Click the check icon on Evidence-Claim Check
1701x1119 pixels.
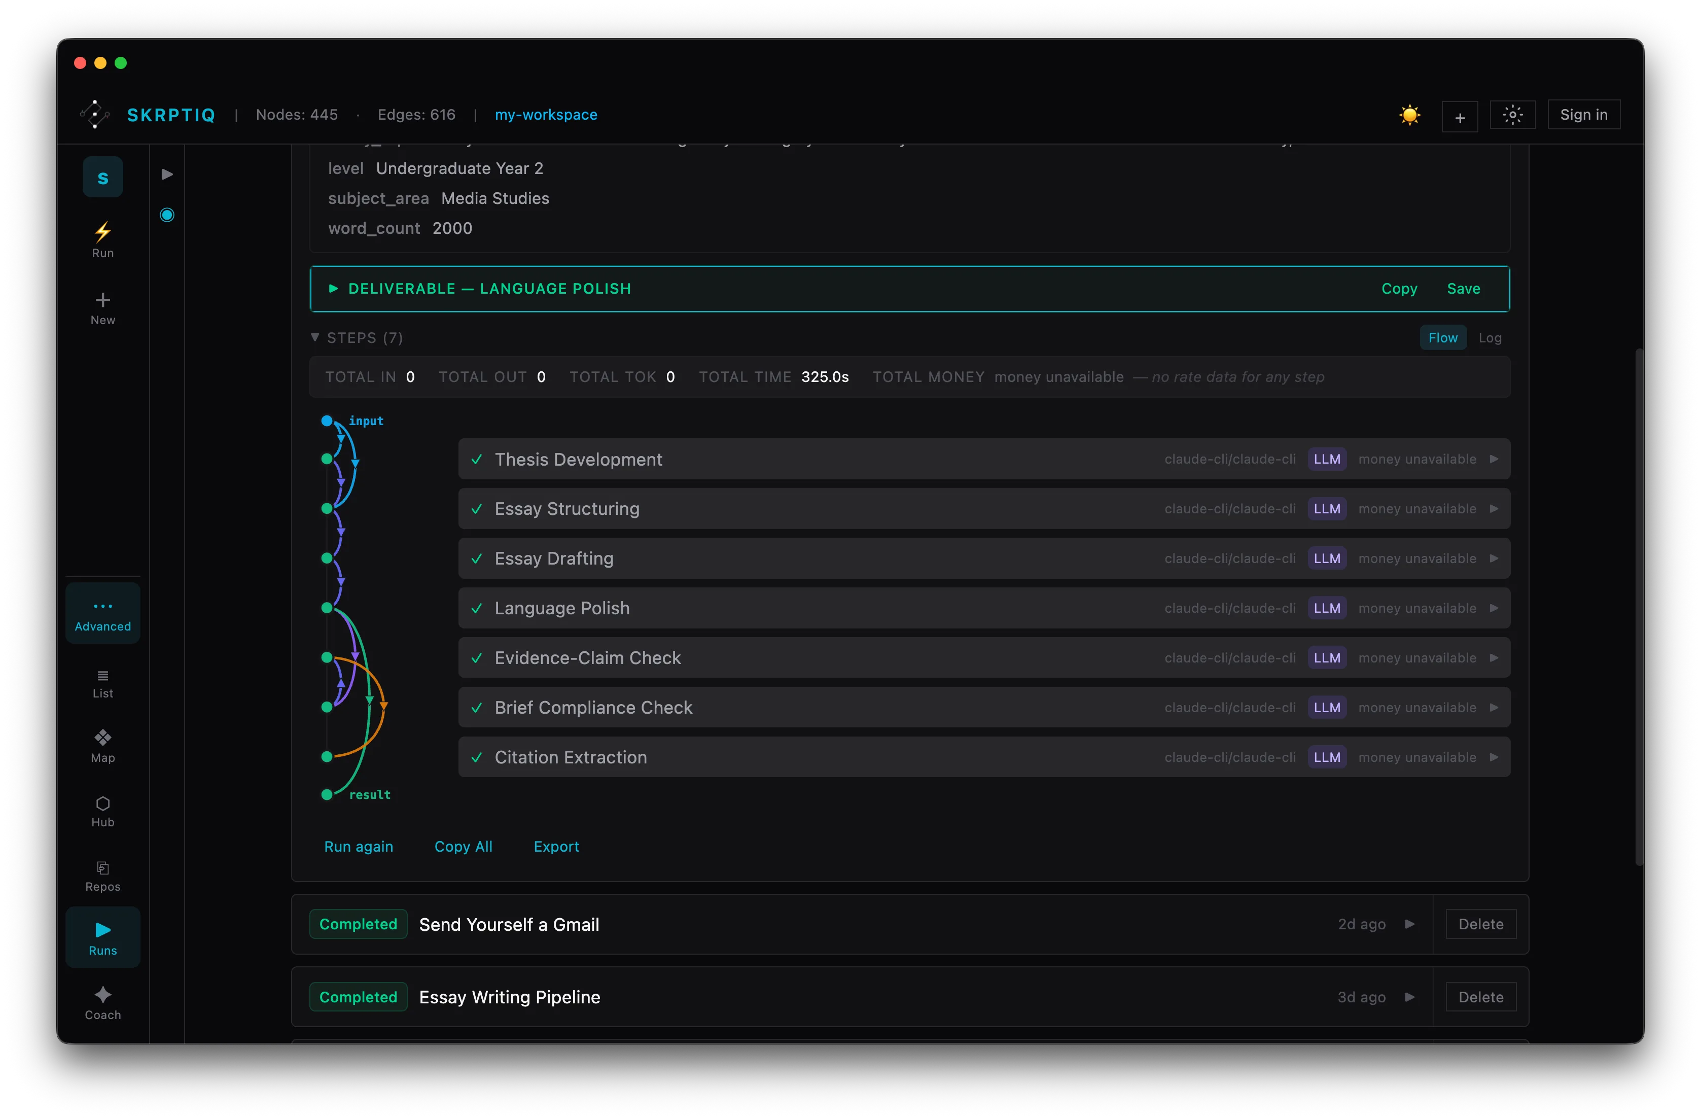click(477, 658)
